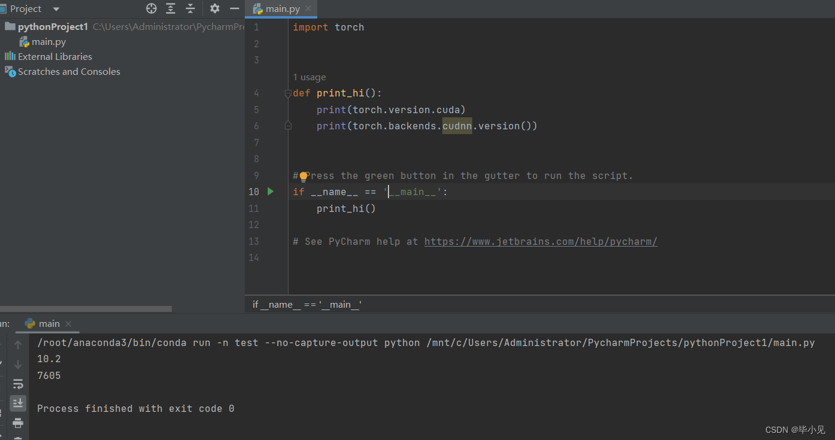Click the Collapse All icon in Project toolbar

click(190, 8)
